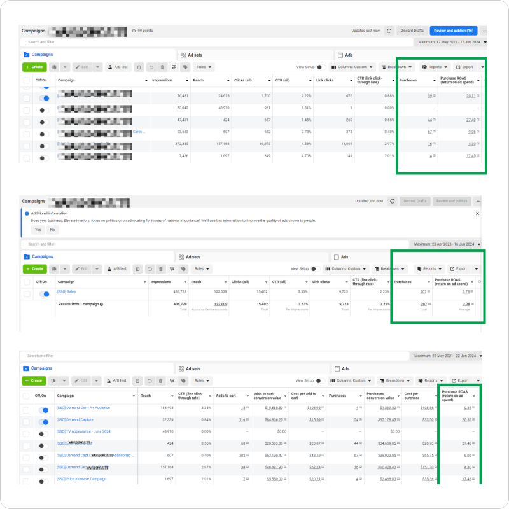Click the trash delete icon in the middle panel toolbar
509x509 pixels.
coord(162,269)
